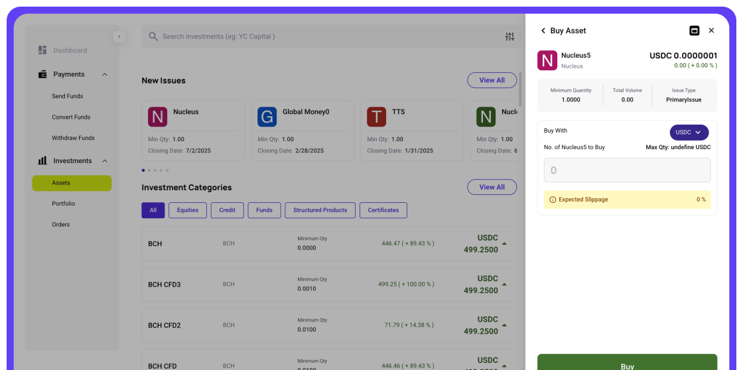Open the USDC Buy With dropdown
743x370 pixels.
(689, 132)
